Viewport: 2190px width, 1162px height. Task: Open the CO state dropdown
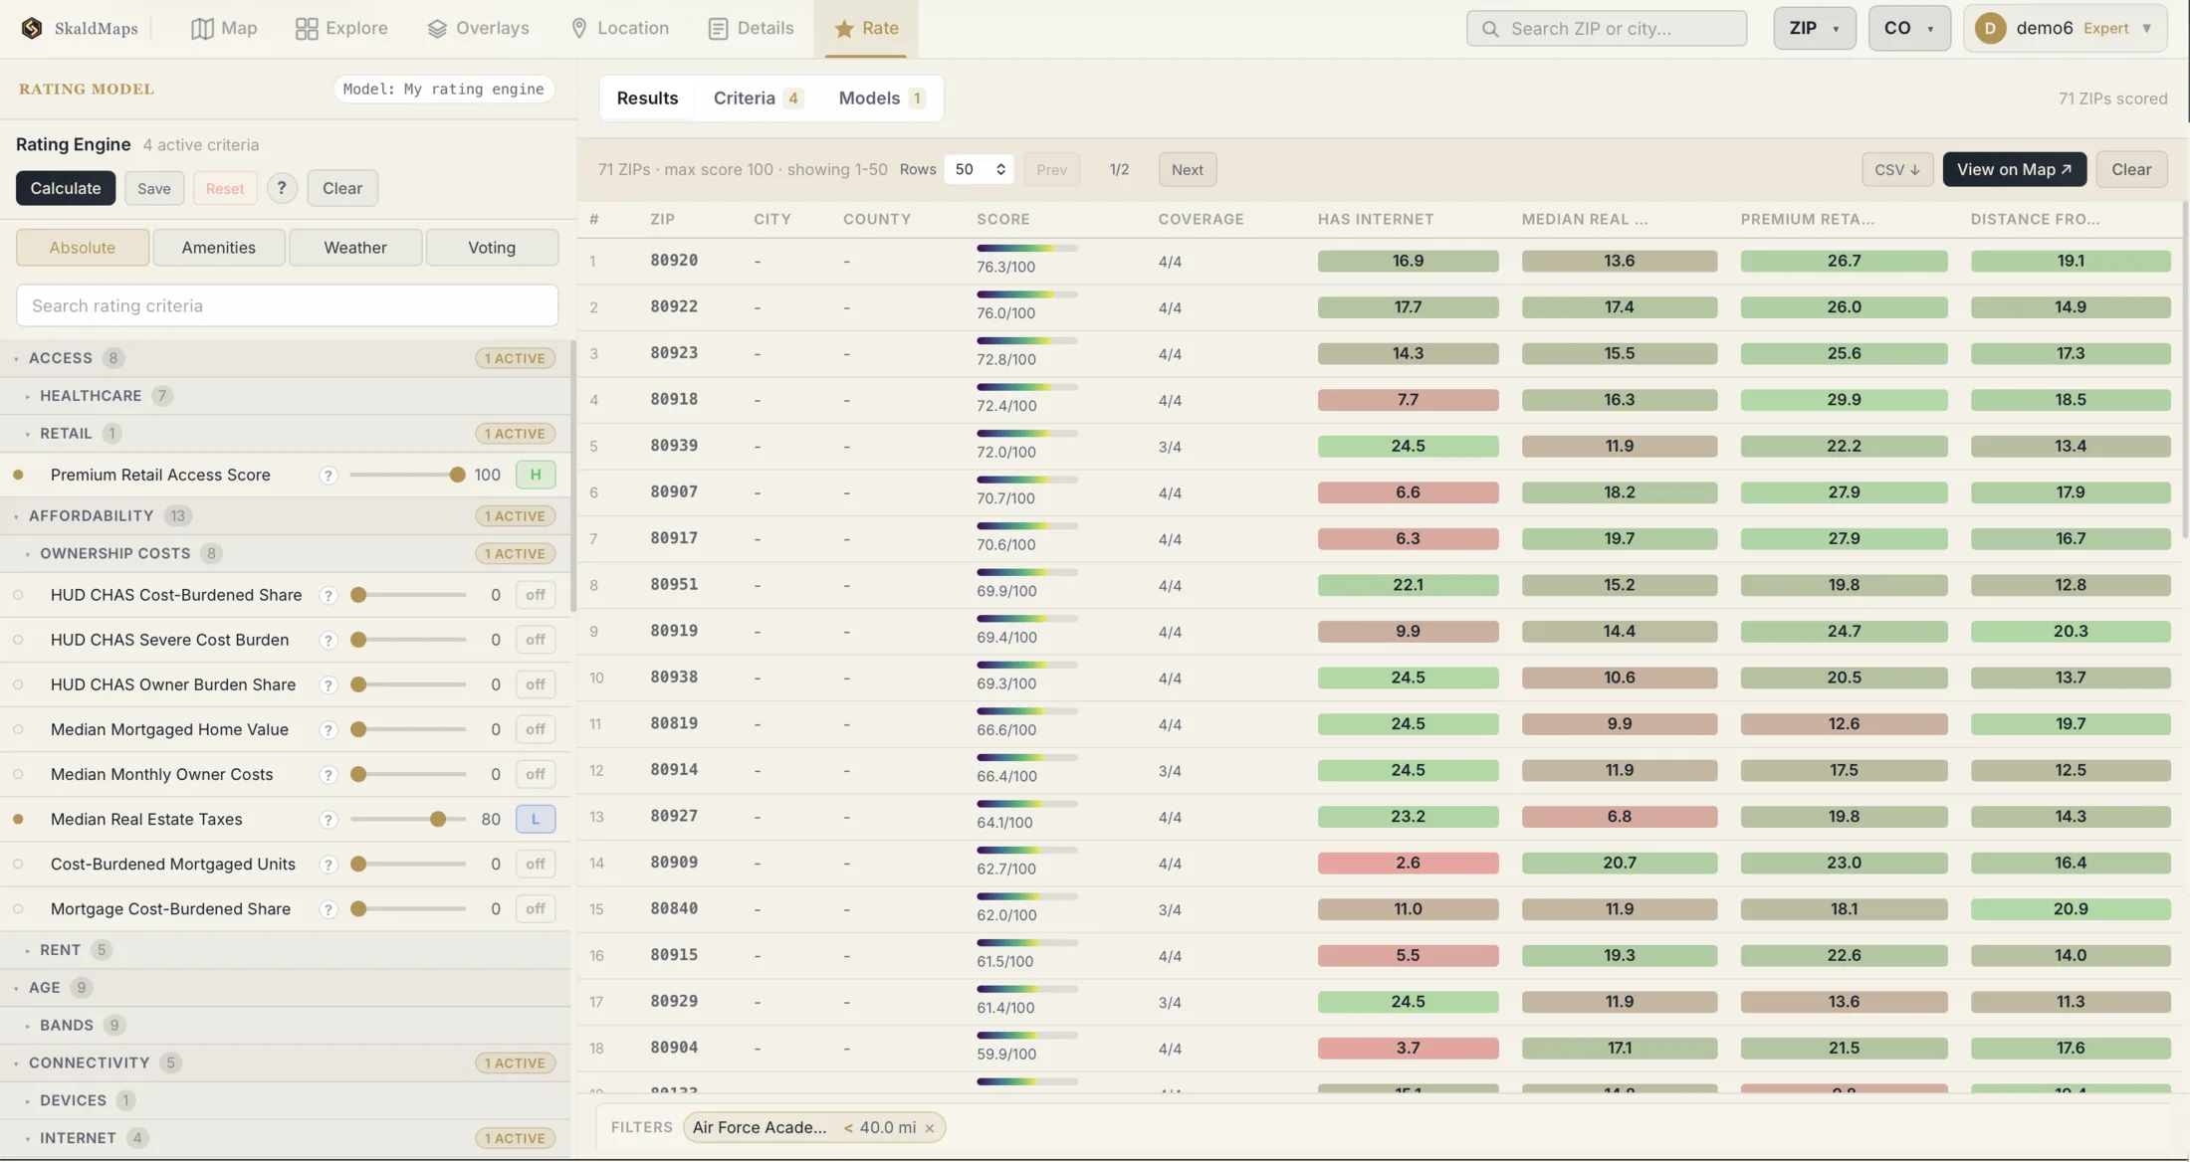1908,28
